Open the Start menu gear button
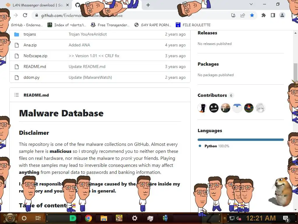This screenshot has width=298, height=224. (10, 218)
